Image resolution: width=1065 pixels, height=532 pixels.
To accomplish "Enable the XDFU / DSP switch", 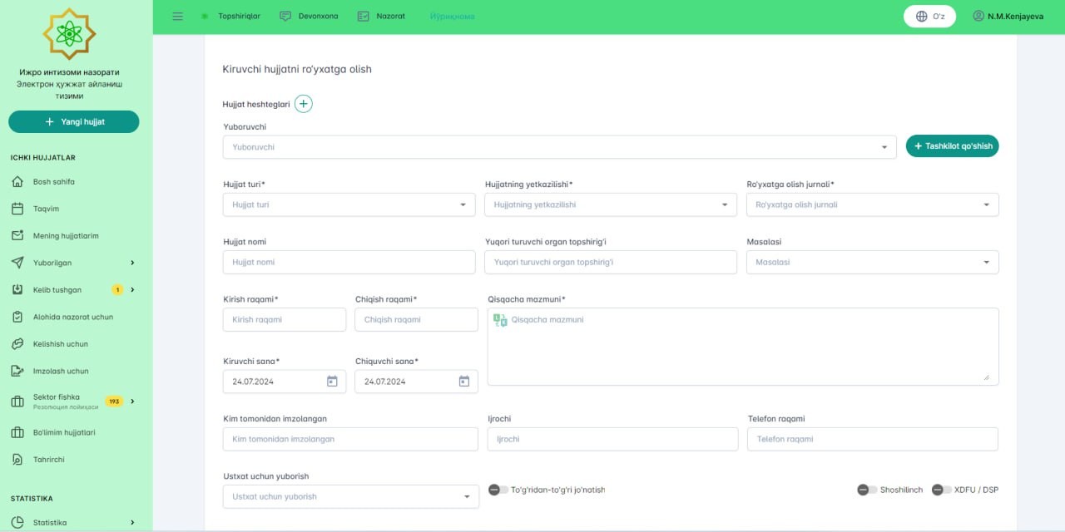I will (x=941, y=490).
